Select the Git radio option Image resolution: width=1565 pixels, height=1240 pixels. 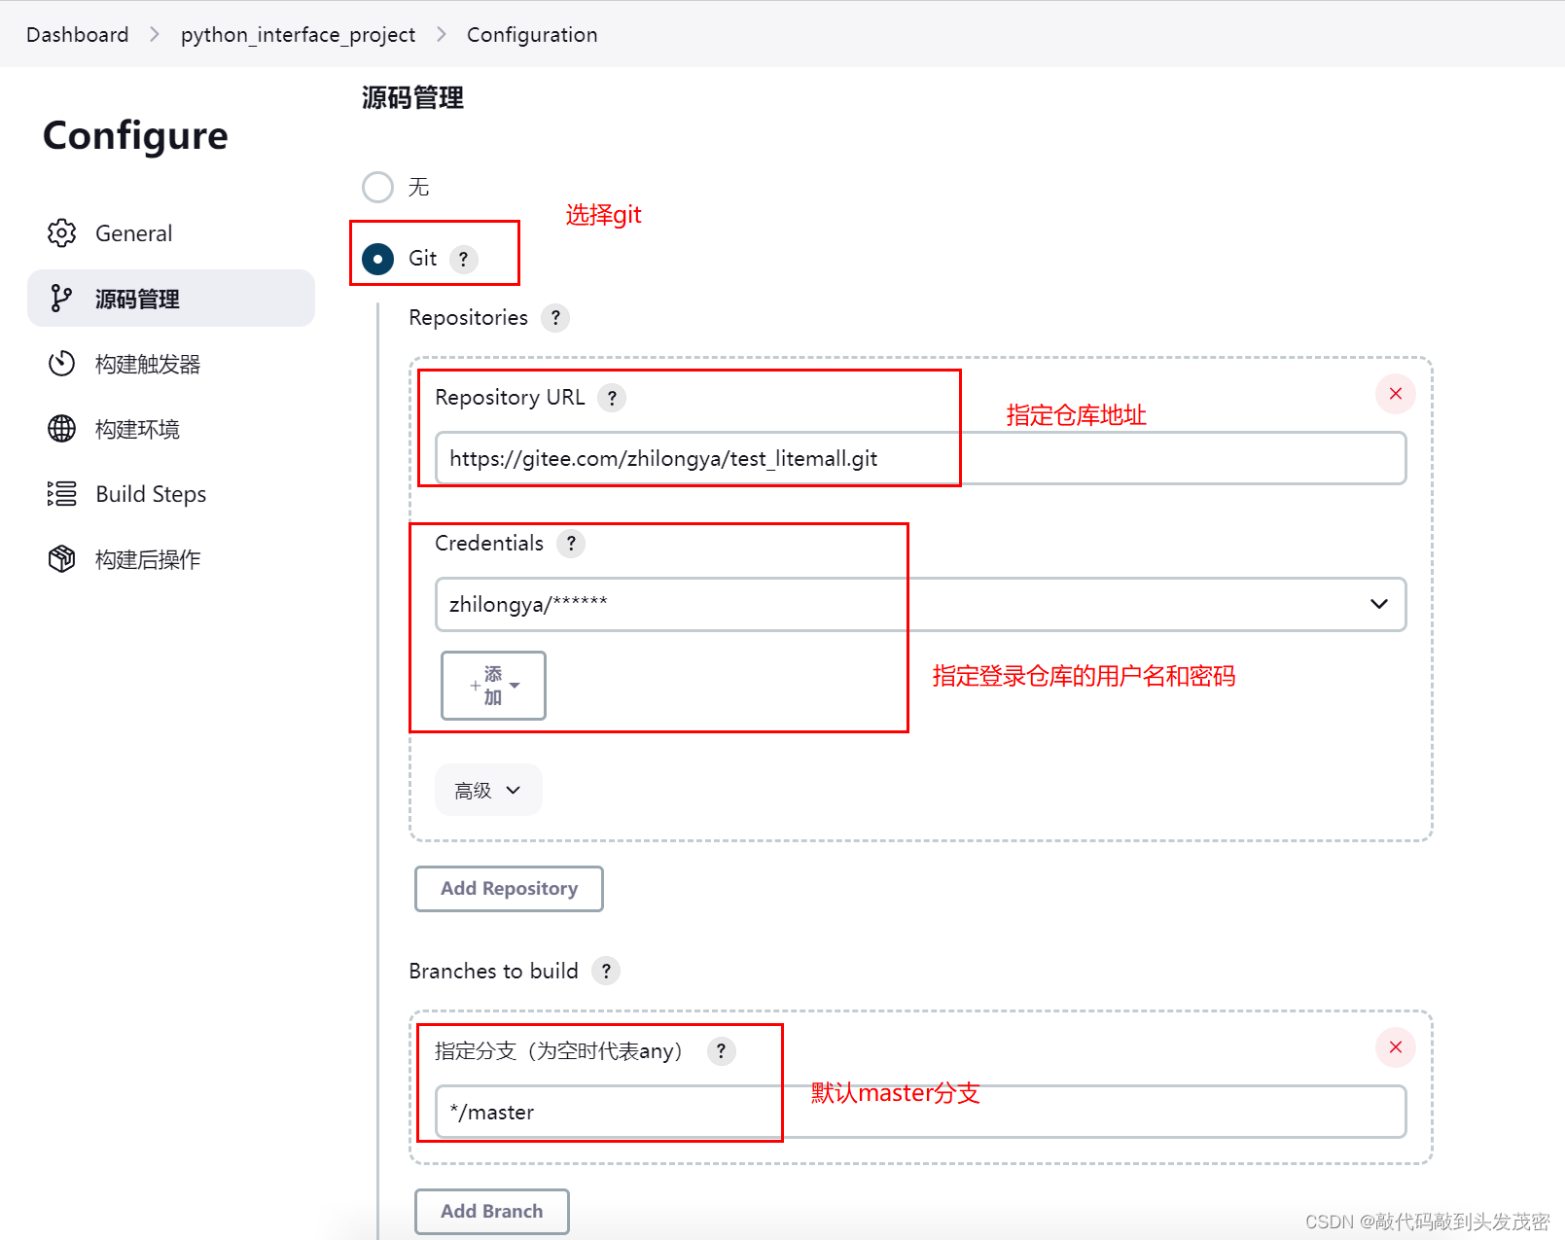click(x=377, y=259)
